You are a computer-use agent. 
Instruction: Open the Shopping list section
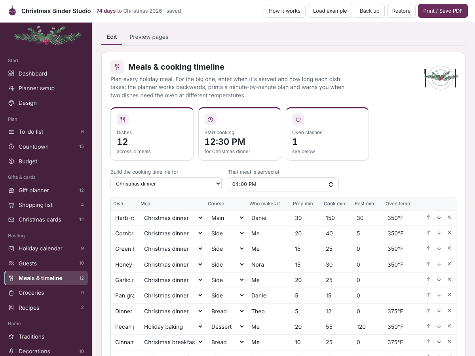coord(46,205)
